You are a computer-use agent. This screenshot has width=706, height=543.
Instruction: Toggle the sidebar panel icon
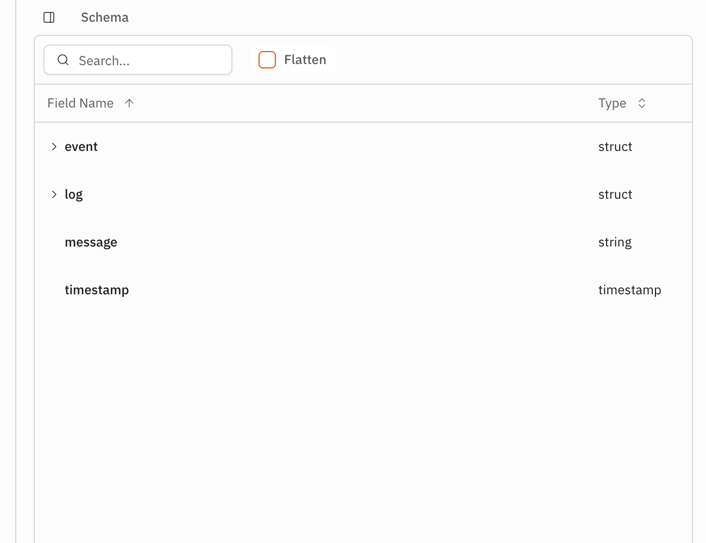coord(49,17)
